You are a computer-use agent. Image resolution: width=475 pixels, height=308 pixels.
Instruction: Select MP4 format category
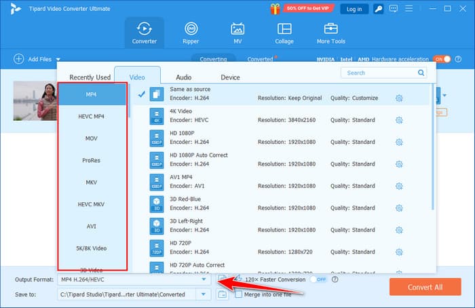click(91, 94)
